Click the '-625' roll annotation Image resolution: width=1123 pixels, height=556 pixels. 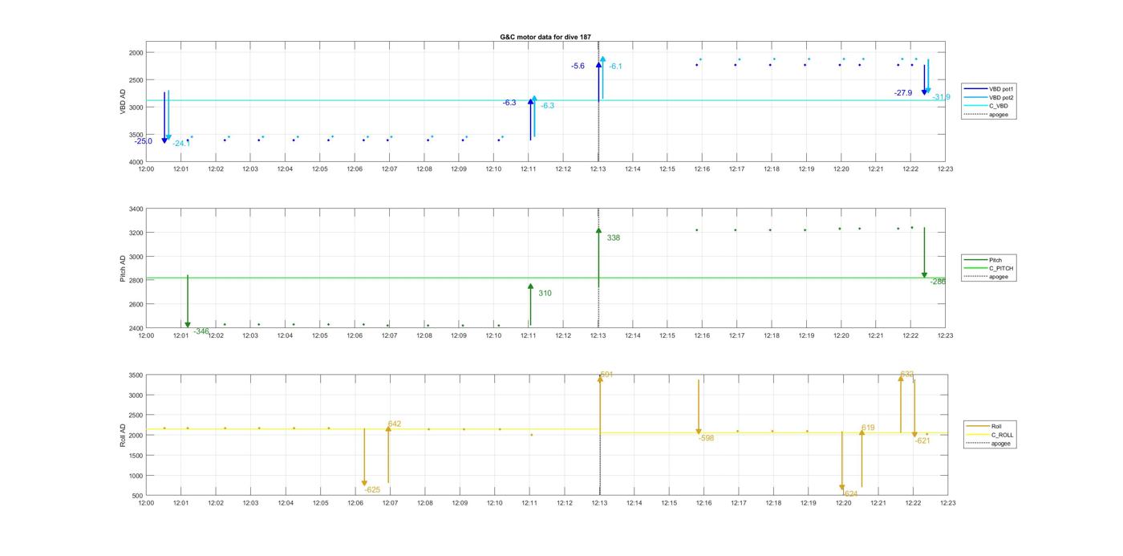point(372,489)
